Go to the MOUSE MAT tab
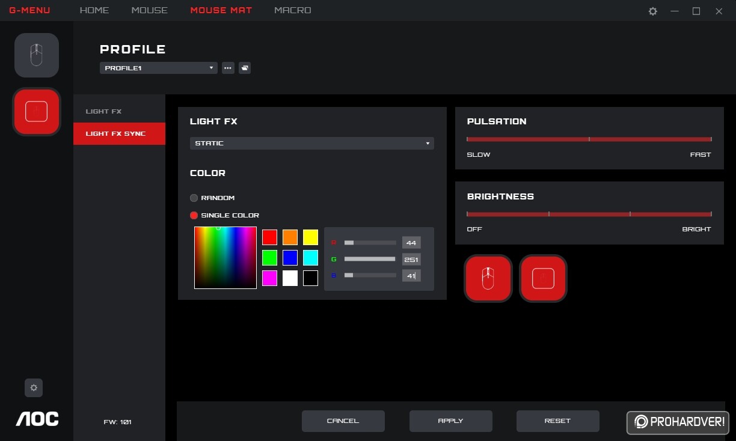This screenshot has height=441, width=736. (x=221, y=10)
